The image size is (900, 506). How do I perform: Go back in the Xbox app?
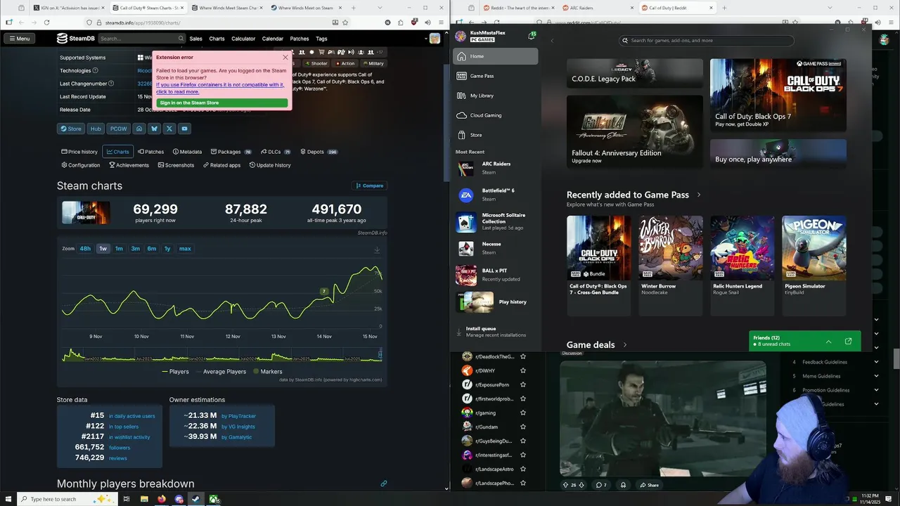(552, 41)
